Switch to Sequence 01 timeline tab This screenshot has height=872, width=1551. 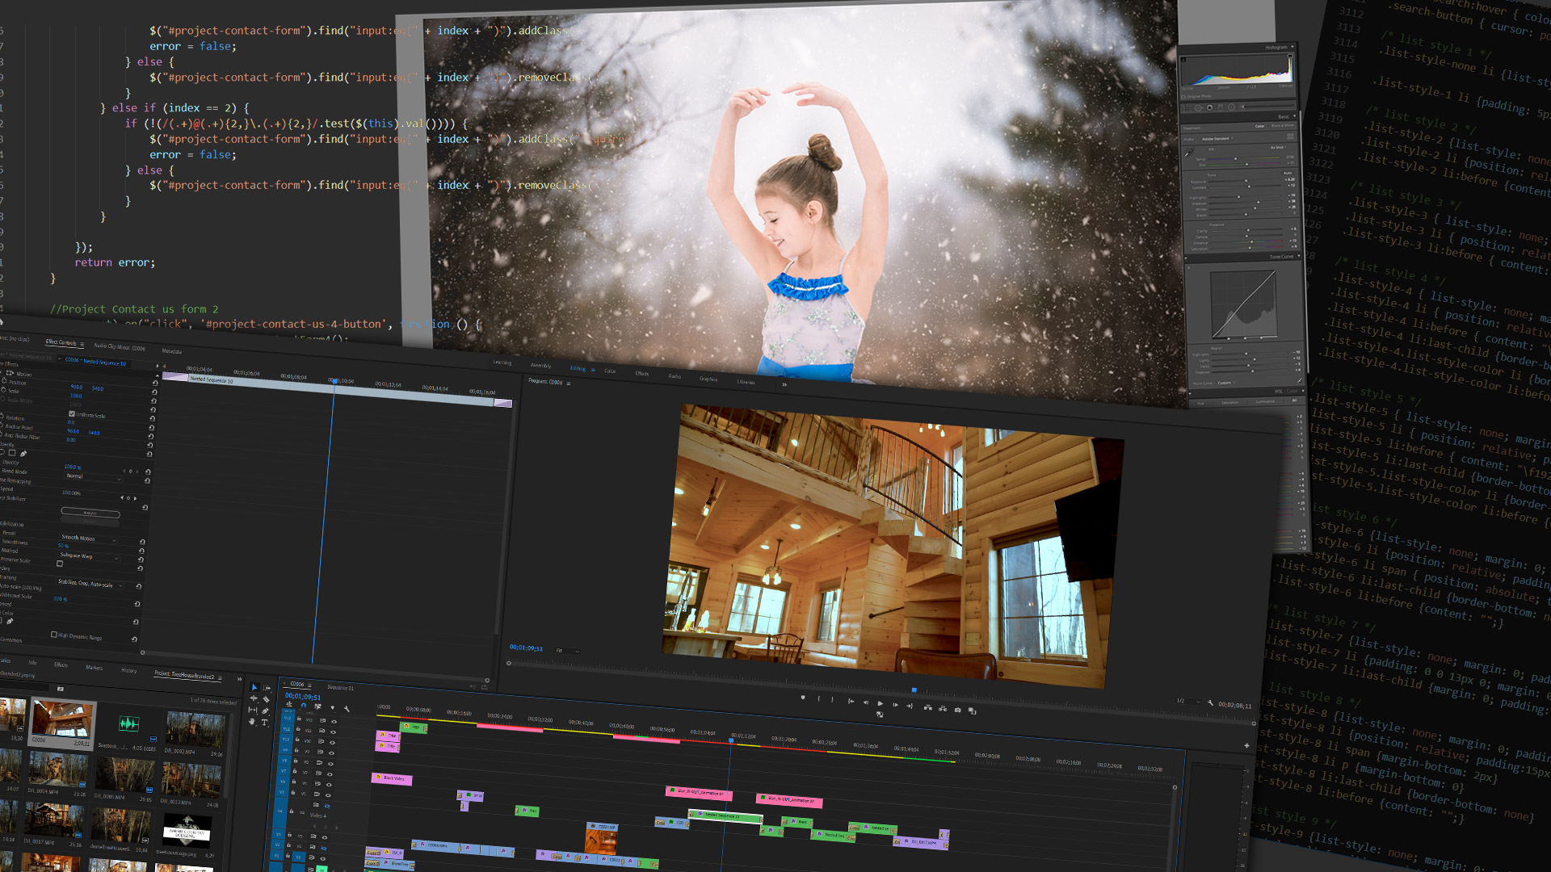(x=340, y=688)
